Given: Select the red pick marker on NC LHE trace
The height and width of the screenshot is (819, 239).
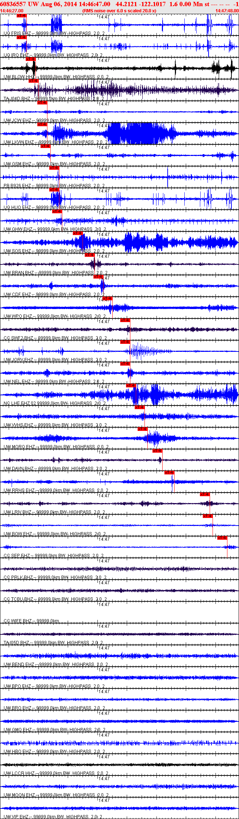Looking at the screenshot, I should click(x=131, y=386).
